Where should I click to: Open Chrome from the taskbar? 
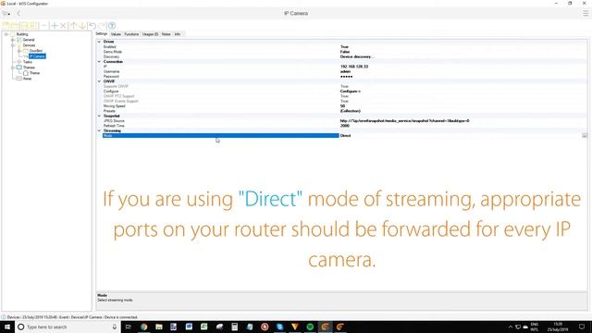[x=144, y=327]
